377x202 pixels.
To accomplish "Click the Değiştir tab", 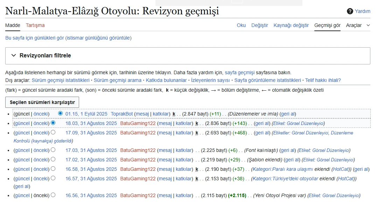I will (259, 25).
